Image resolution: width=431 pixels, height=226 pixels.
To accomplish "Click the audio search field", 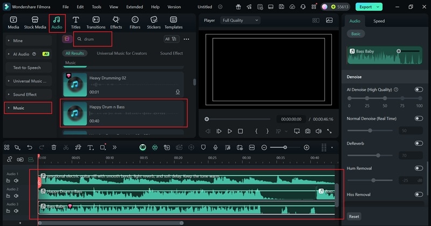I will pos(93,39).
